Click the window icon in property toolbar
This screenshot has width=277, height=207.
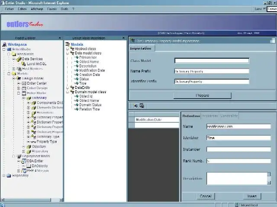tap(142, 105)
